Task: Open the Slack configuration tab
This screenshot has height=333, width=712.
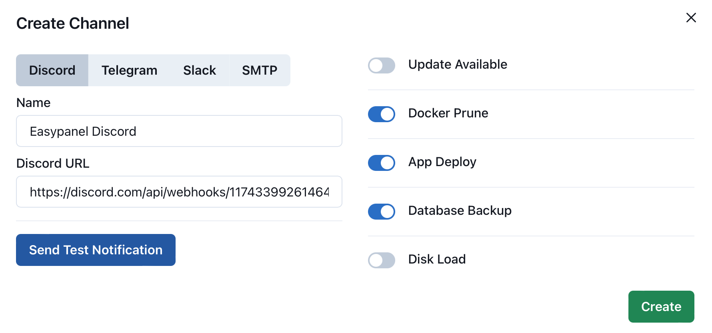Action: click(x=200, y=70)
